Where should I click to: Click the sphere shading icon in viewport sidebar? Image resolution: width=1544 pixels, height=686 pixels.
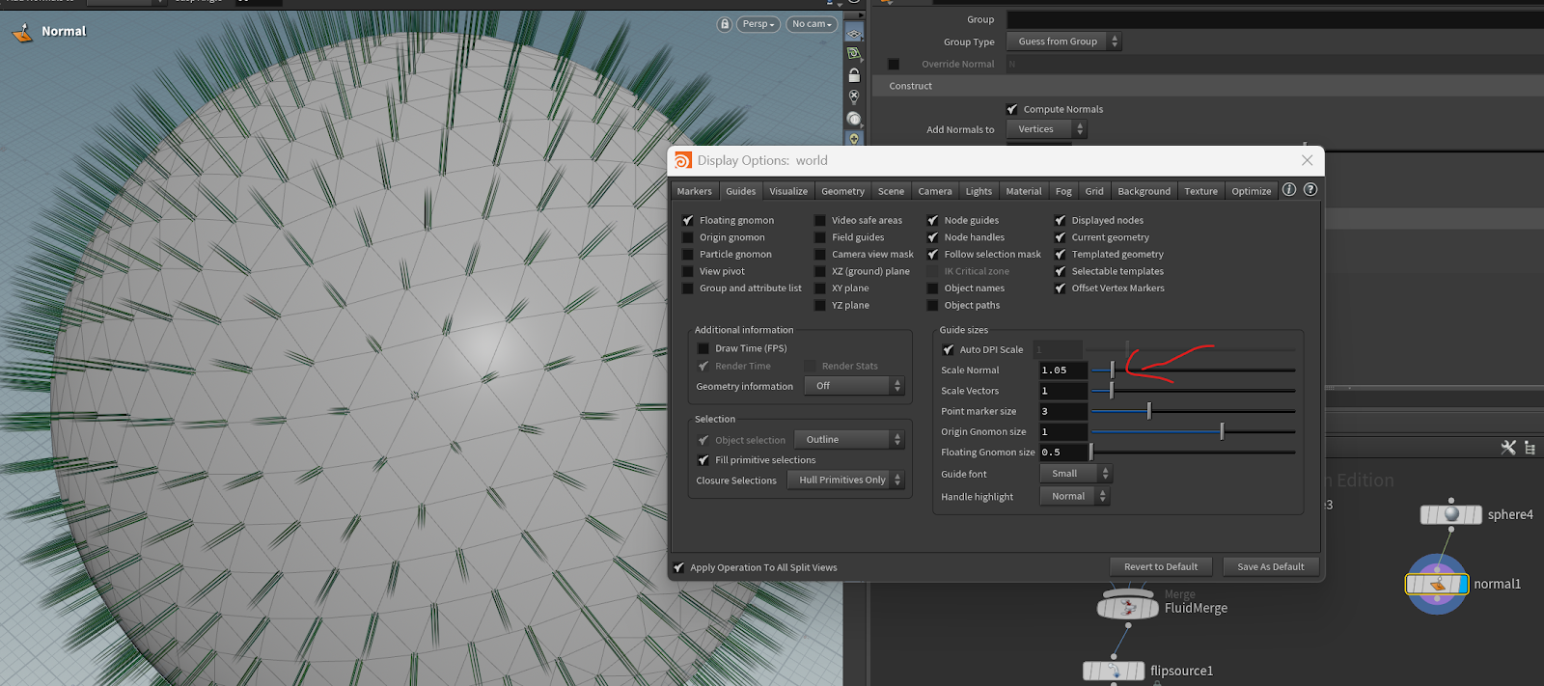coord(854,119)
